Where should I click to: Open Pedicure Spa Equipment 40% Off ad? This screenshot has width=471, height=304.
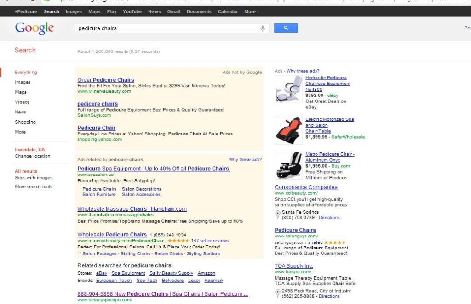pos(154,169)
